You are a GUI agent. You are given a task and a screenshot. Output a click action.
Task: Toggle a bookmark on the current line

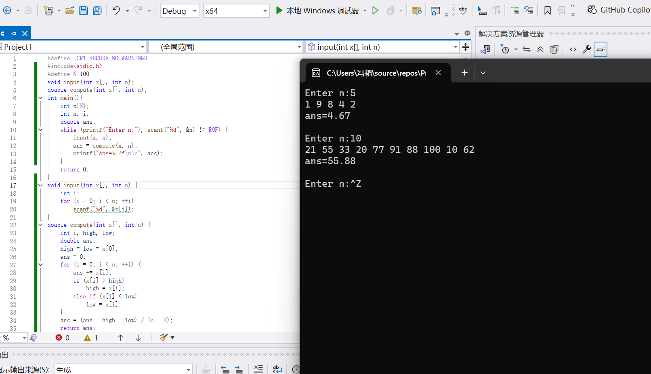548,11
